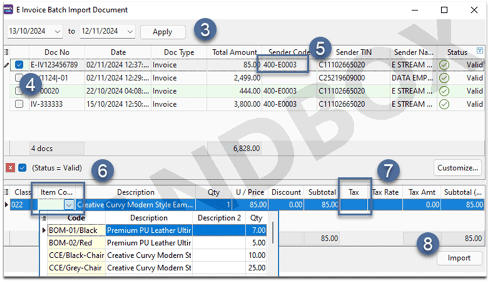This screenshot has height=282, width=489.
Task: Select item code BOM-01/Black in lookup list
Action: [76, 230]
